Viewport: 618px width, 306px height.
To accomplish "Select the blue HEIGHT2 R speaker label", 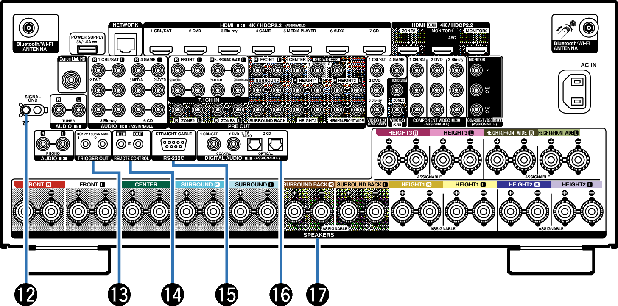I will click(523, 185).
